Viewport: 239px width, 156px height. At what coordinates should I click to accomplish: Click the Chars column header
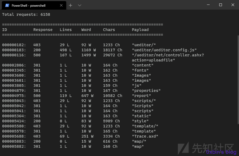(109, 30)
